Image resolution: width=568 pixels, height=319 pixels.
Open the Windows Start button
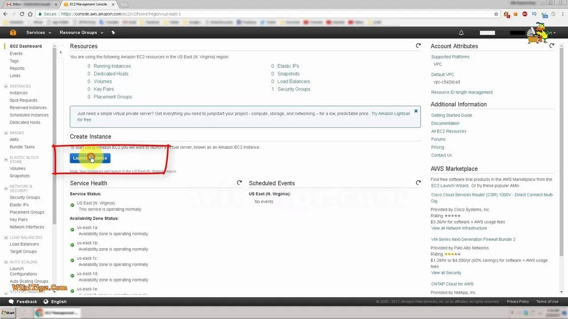tap(8, 312)
